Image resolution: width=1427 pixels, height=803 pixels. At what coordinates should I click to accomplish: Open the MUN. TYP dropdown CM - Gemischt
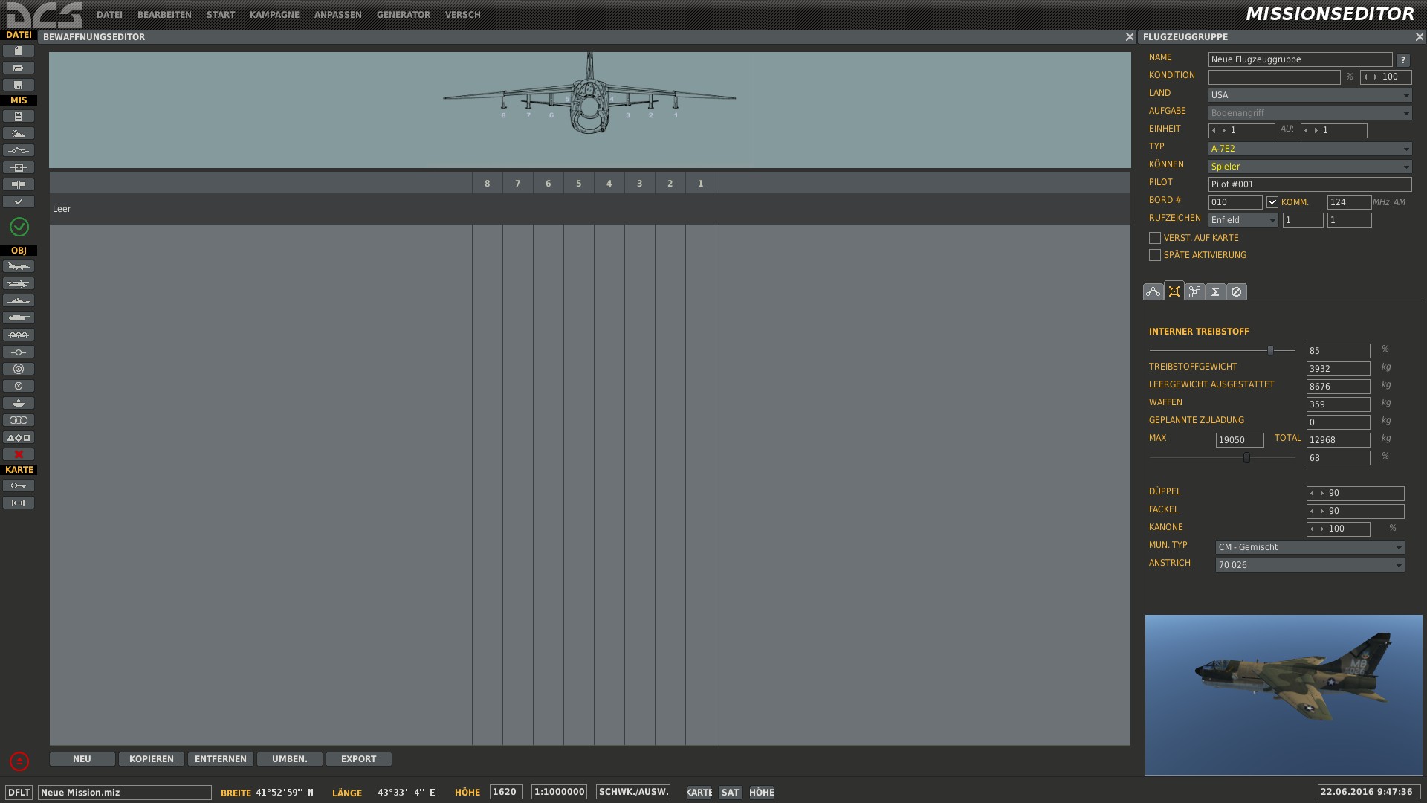(x=1310, y=547)
